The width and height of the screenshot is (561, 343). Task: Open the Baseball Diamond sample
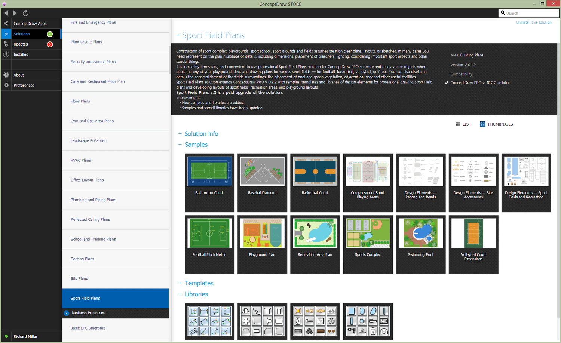coord(262,183)
